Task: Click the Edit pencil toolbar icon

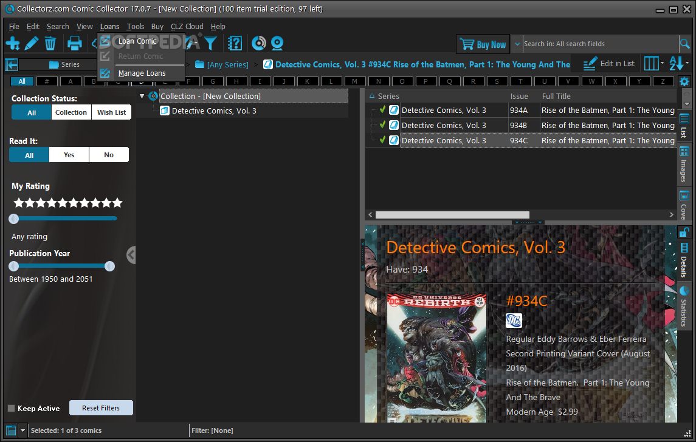Action: 31,44
